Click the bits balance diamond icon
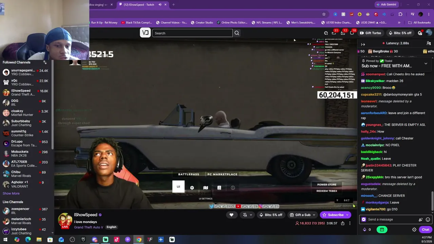The width and height of the screenshot is (434, 244). [x=364, y=229]
